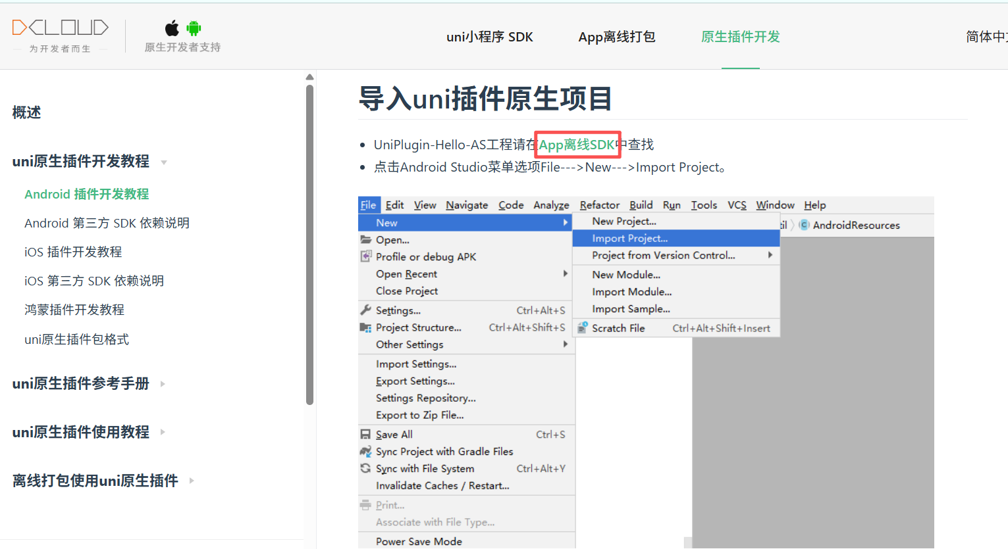Click the Sync Project with Gradle Files icon

pyautogui.click(x=365, y=451)
